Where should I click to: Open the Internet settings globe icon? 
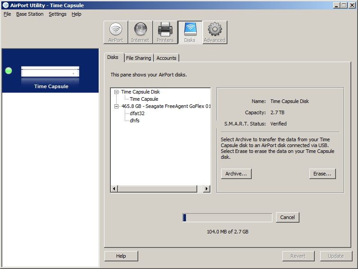[x=140, y=32]
